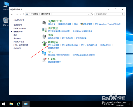Click 更改电源按钮的功能 link
This screenshot has width=133, height=107.
(x=70, y=45)
